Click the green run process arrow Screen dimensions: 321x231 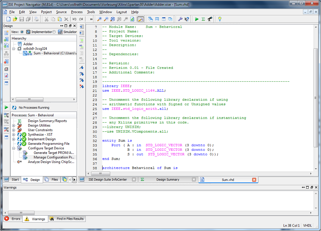pos(6,107)
